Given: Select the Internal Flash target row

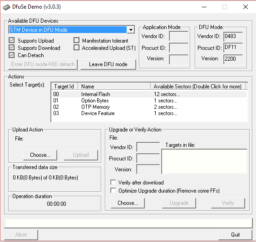Looking at the screenshot, I should [149, 94].
